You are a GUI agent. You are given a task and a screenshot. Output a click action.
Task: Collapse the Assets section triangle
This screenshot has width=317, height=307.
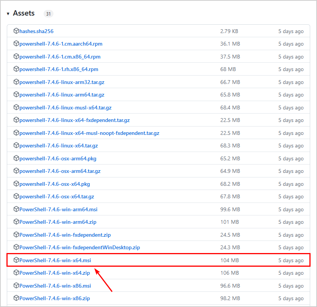click(8, 14)
